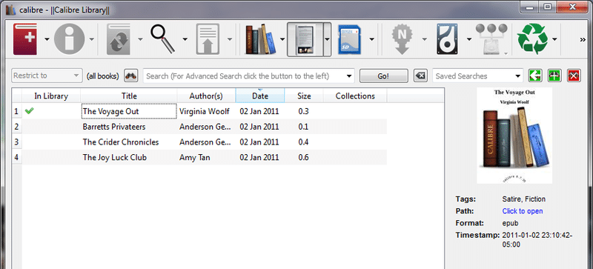Expand the Library dropdown arrow
Screen dimensions: 593x269
click(282, 39)
